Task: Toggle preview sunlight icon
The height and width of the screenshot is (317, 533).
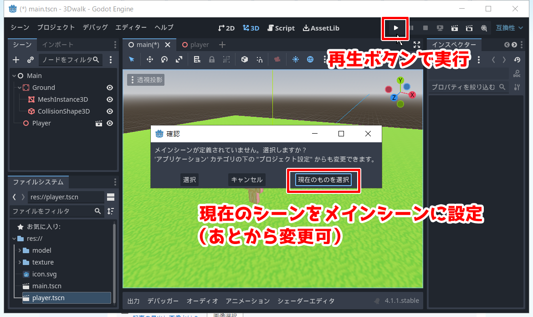Action: [x=295, y=60]
